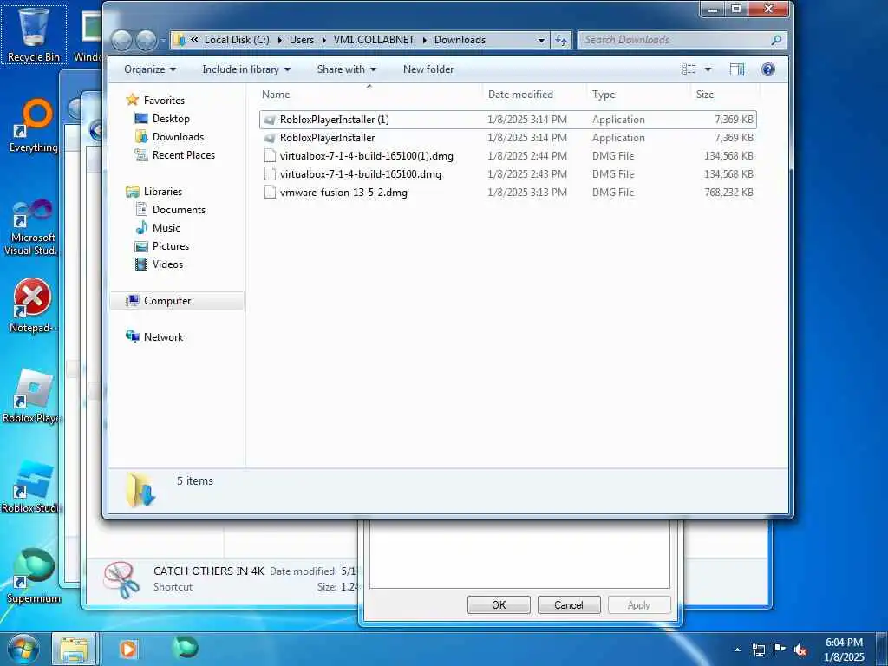Image resolution: width=888 pixels, height=666 pixels.
Task: Sort files by Type column
Action: [637, 95]
